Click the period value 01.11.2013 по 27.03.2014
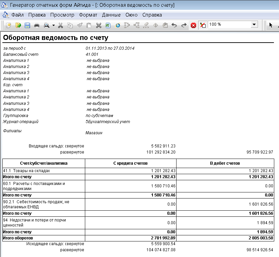 point(110,48)
